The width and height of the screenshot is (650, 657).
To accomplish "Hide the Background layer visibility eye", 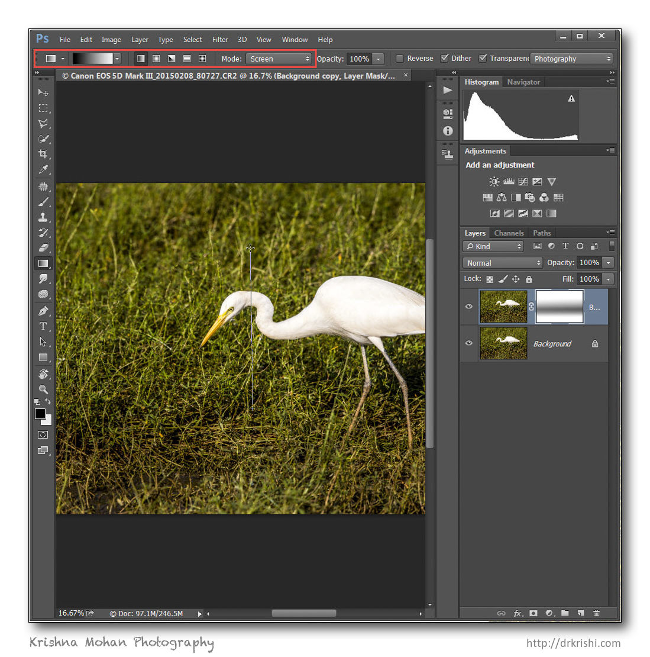I will click(x=469, y=343).
